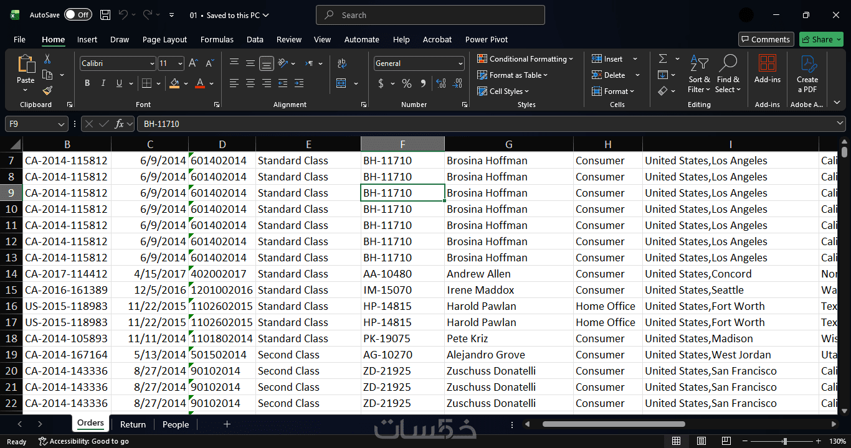Viewport: 851px width, 448px height.
Task: Click Decrease Indent icon
Action: click(x=283, y=83)
